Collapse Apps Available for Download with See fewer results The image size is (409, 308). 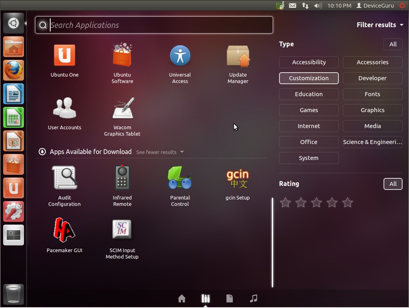[x=160, y=152]
